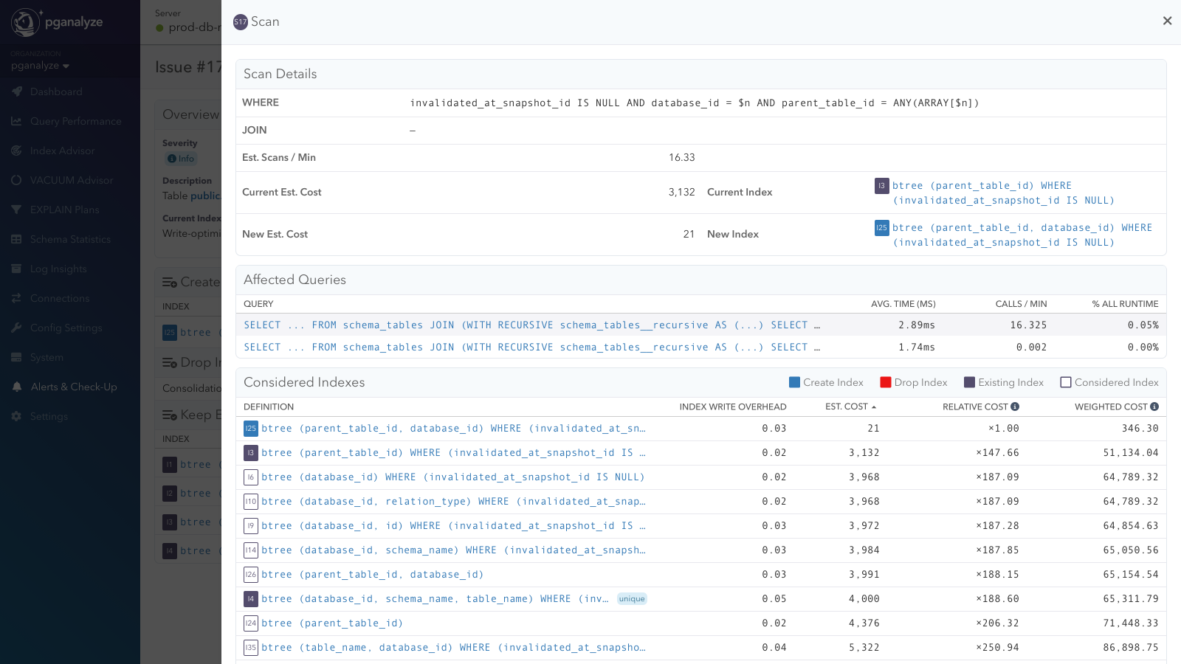Open the affected query with 2.89ms average time
The width and height of the screenshot is (1181, 664).
pyautogui.click(x=531, y=325)
